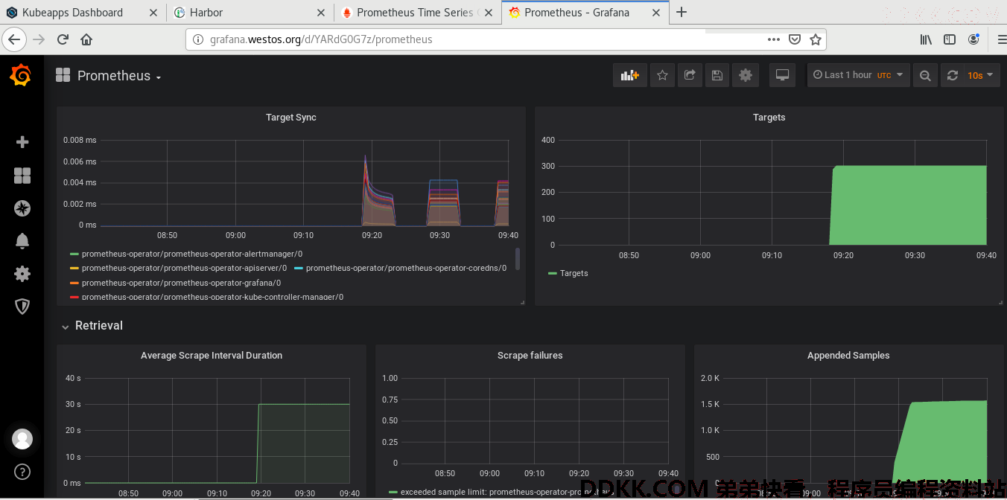Screen dimensions: 1007x500
Task: Open Alerting bell icon in sidebar
Action: (x=22, y=240)
